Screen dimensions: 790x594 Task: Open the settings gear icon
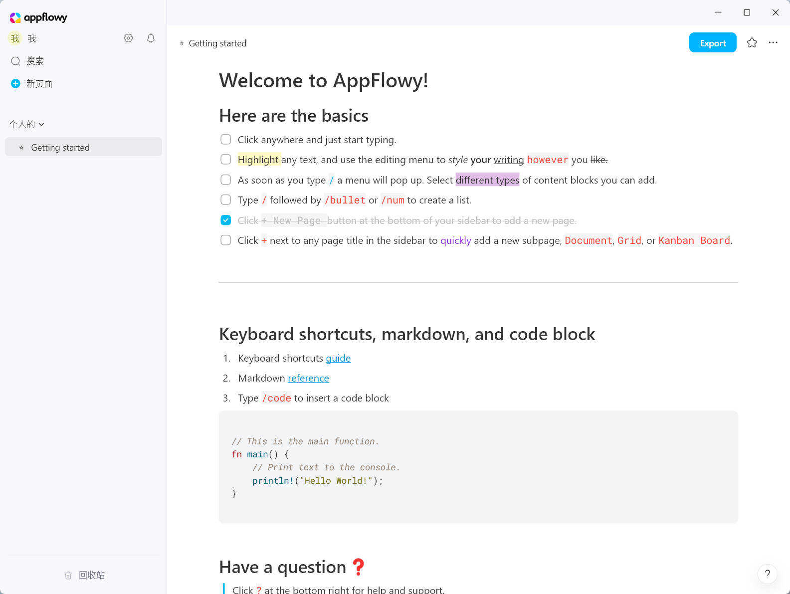click(128, 38)
